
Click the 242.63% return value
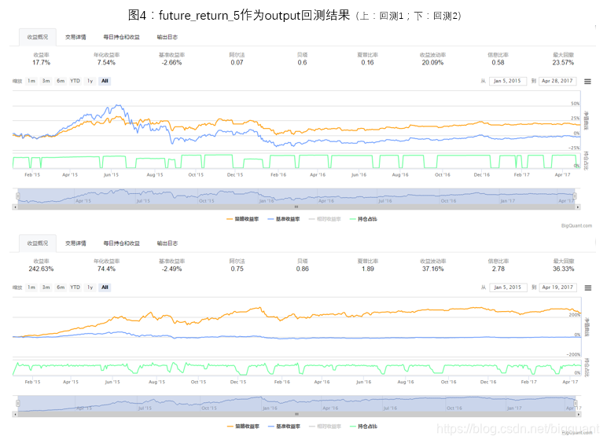pos(41,269)
